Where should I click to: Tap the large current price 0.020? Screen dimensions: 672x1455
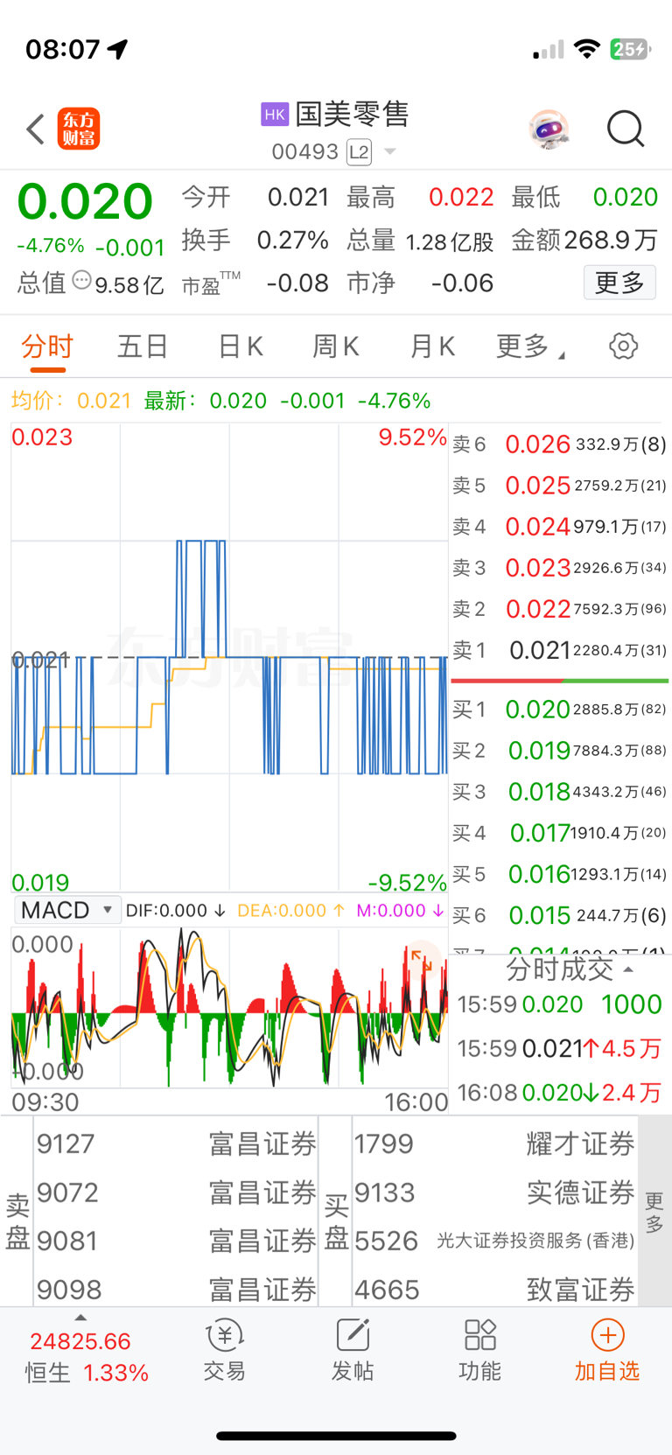pyautogui.click(x=85, y=201)
